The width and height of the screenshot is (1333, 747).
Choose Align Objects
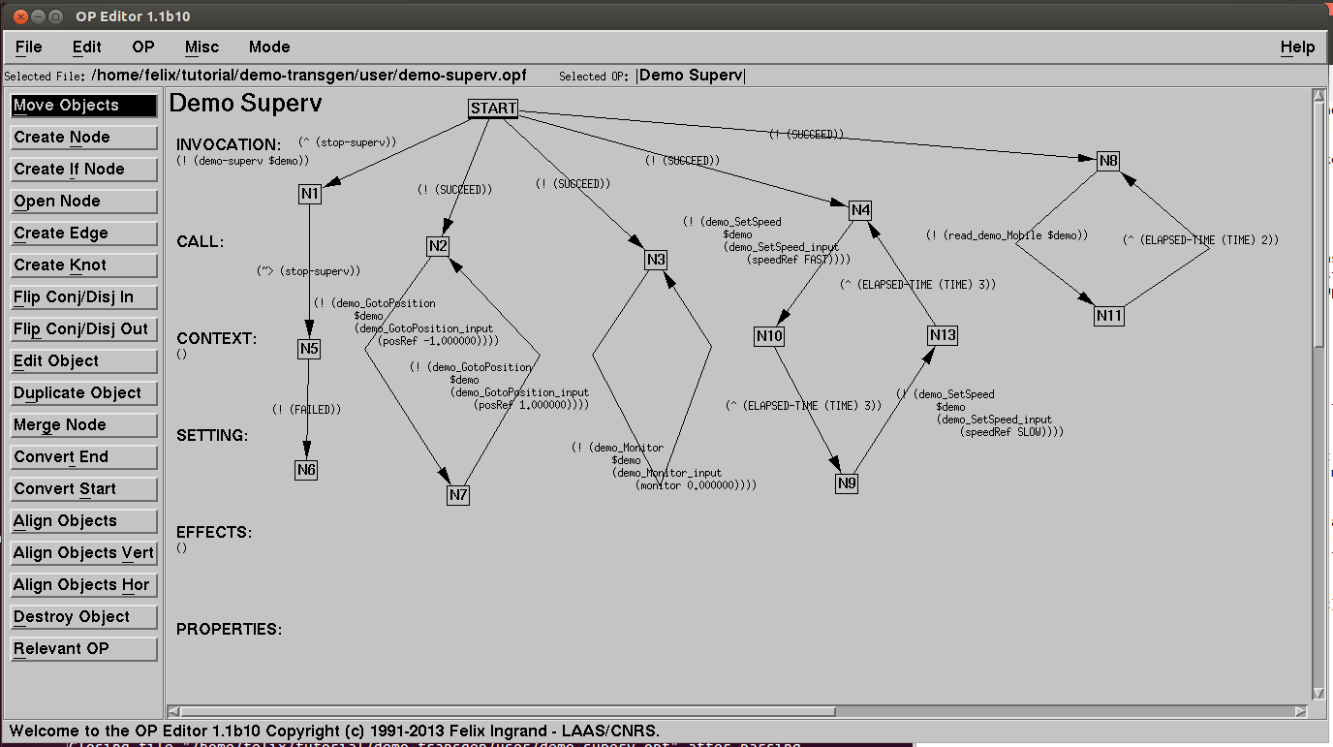pyautogui.click(x=83, y=521)
